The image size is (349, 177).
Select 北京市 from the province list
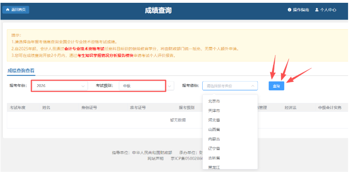click(x=230, y=101)
